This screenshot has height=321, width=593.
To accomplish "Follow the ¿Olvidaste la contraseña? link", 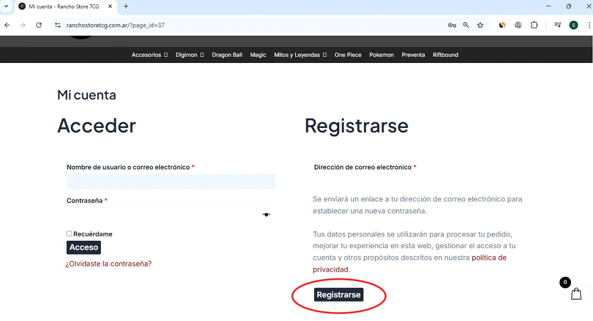I will tap(109, 264).
